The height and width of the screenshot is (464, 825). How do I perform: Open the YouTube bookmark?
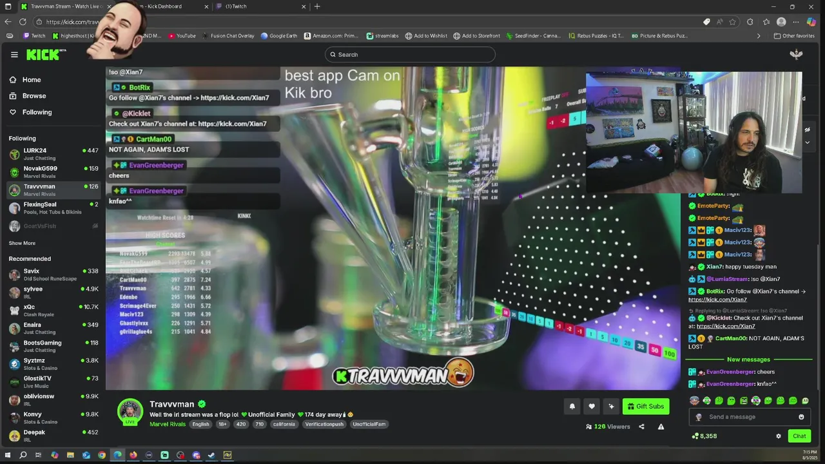coord(182,36)
